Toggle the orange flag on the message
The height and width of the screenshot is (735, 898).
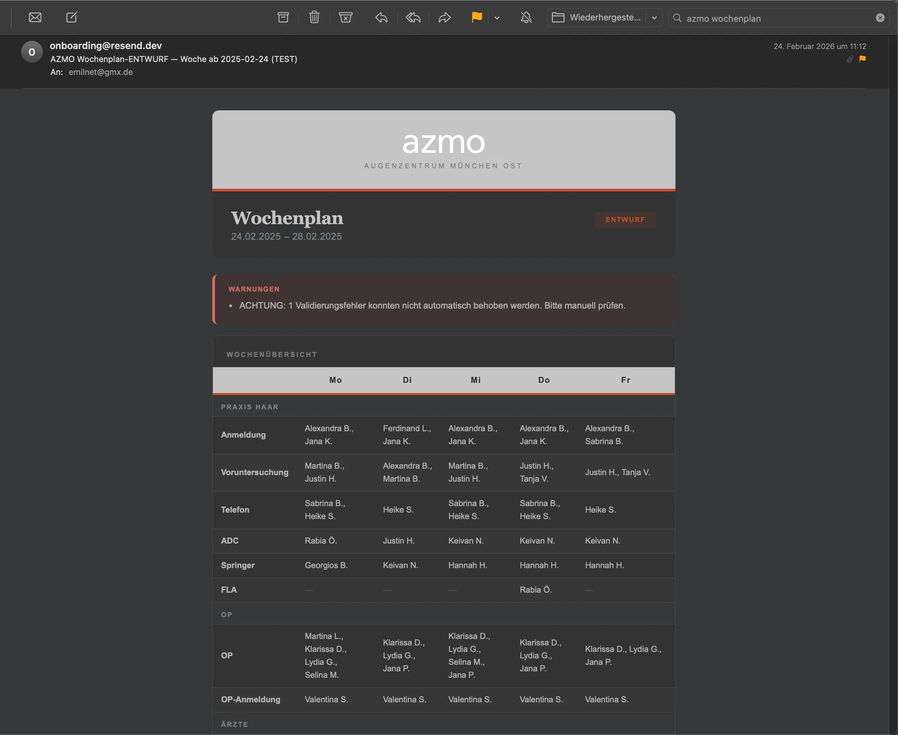tap(476, 17)
